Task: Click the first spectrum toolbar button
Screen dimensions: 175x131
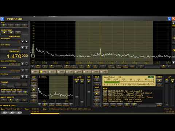Action: click(x=32, y=66)
